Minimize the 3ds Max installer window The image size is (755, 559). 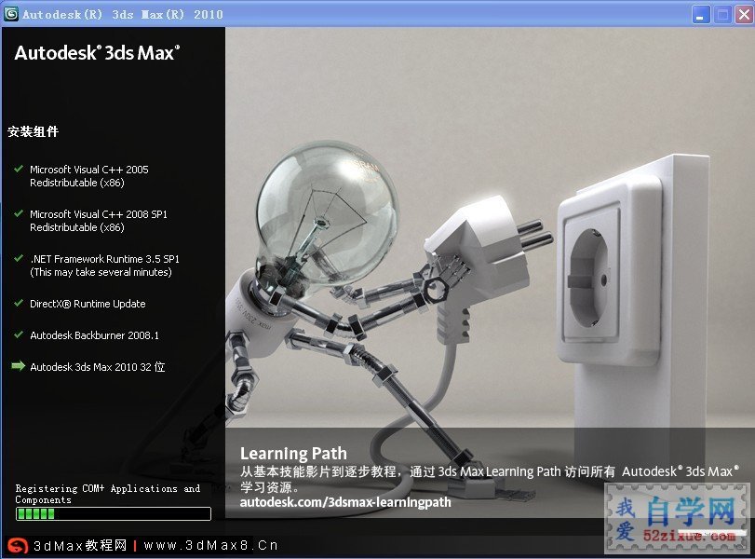click(701, 15)
